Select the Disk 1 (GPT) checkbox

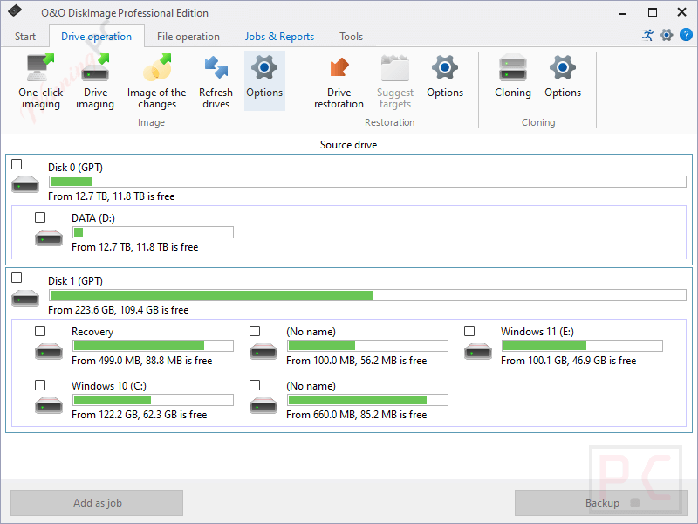coord(17,278)
